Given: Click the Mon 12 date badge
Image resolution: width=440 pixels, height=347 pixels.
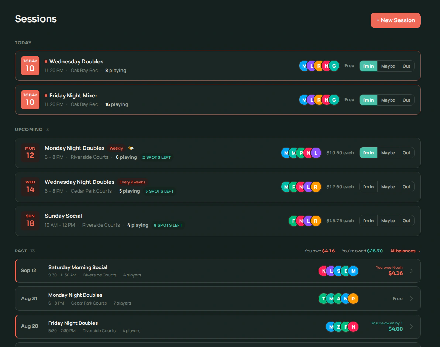Looking at the screenshot, I should coord(30,152).
